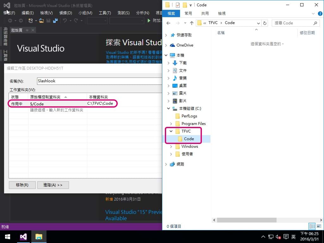This screenshot has width=324, height=243.
Task: Open the 檔案(F) menu in Visual Studio
Action: 9,13
